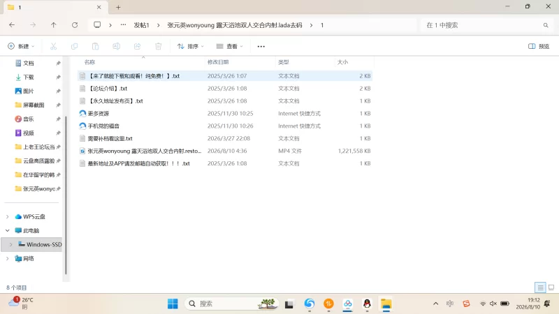Close the tab named 1
The width and height of the screenshot is (559, 314).
pyautogui.click(x=99, y=7)
